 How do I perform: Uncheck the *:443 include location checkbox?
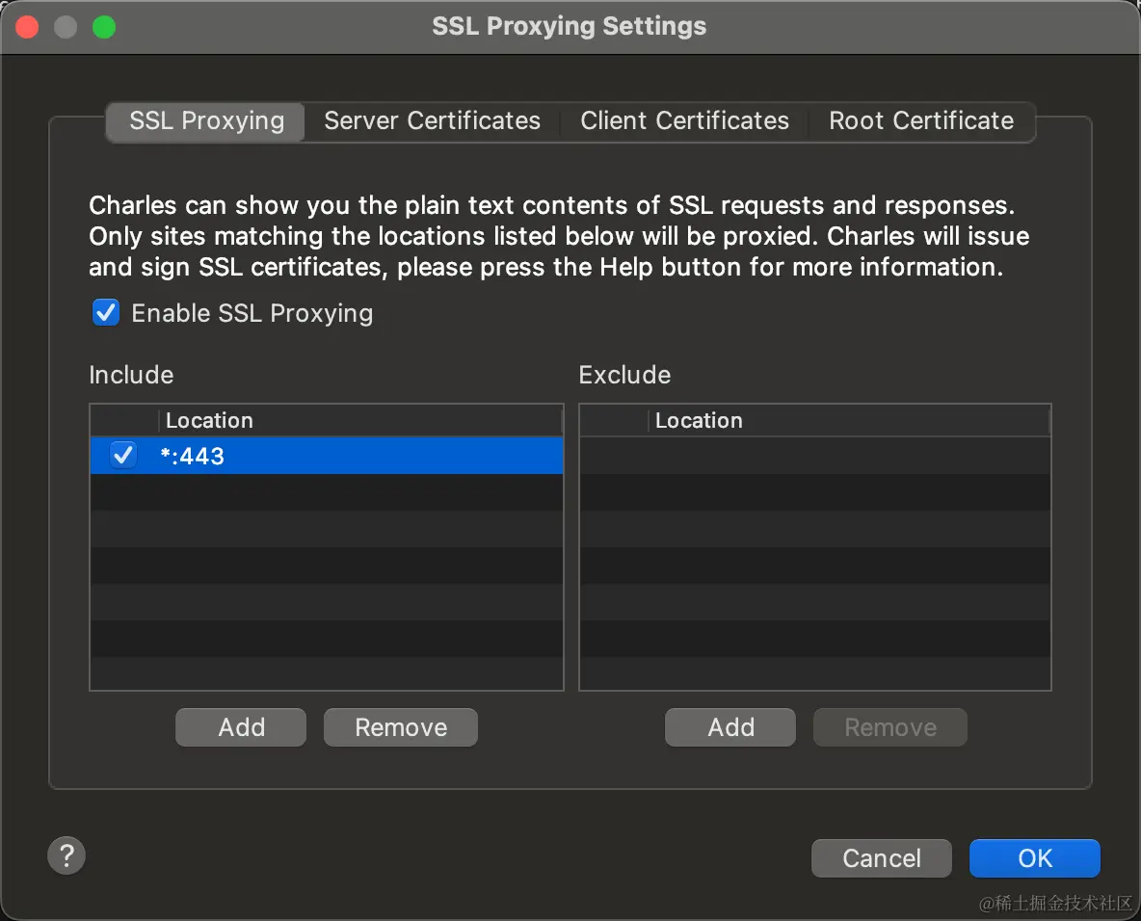click(x=123, y=455)
